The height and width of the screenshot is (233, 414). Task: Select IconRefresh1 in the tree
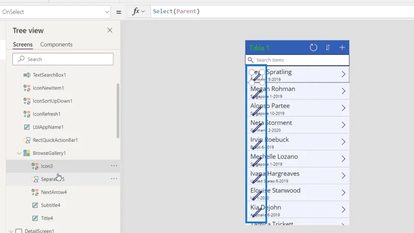tap(47, 114)
